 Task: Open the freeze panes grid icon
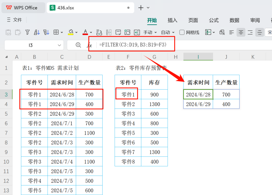(208, 32)
